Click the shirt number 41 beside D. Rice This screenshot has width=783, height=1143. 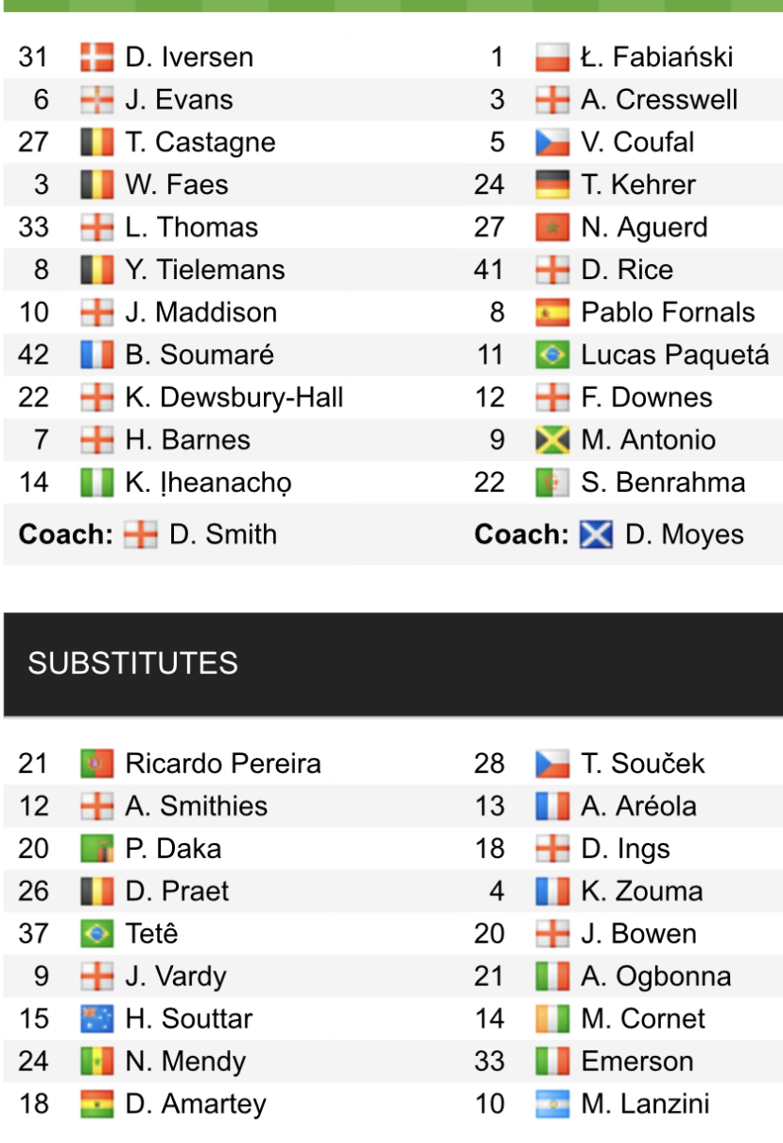click(x=490, y=270)
